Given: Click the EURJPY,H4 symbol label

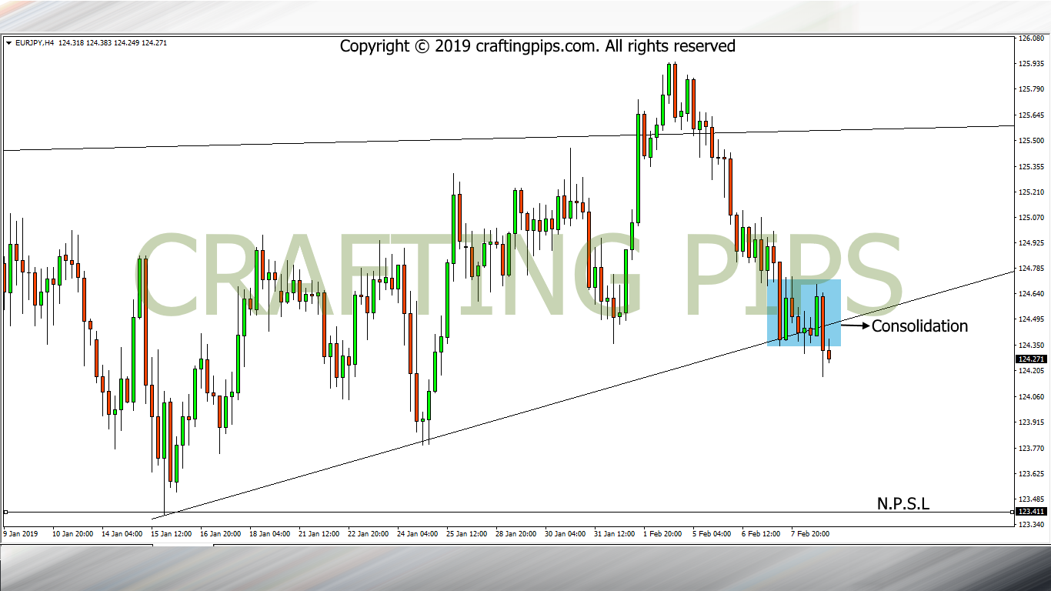Looking at the screenshot, I should tap(35, 43).
